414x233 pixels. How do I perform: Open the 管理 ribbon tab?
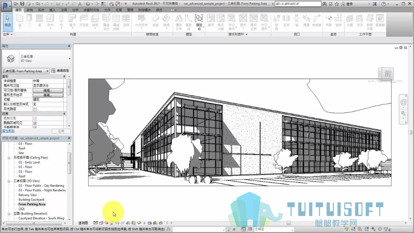click(130, 10)
